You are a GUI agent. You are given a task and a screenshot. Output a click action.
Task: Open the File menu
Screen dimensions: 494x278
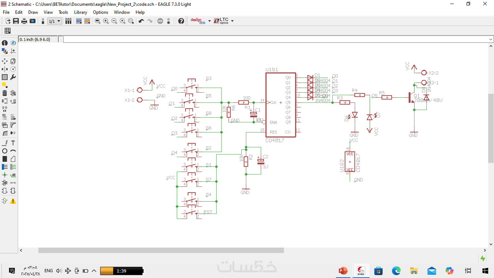(x=6, y=12)
